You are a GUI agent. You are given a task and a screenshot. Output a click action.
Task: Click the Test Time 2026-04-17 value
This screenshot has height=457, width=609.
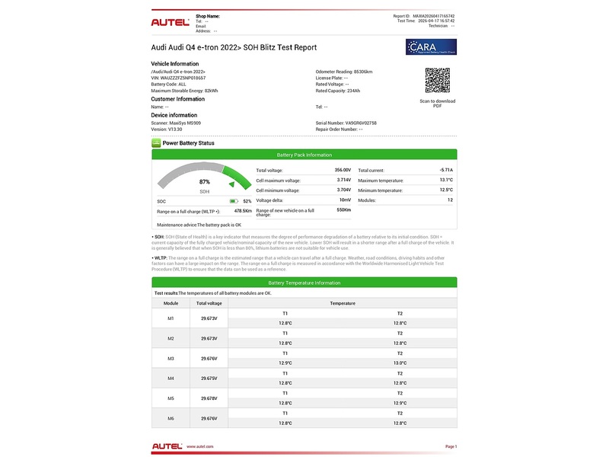coord(436,21)
